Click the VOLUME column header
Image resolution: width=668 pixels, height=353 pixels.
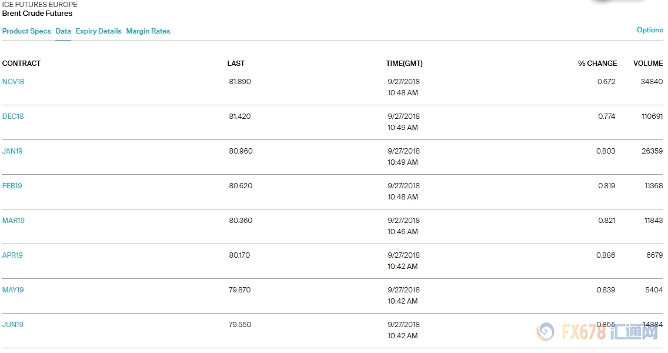click(648, 64)
